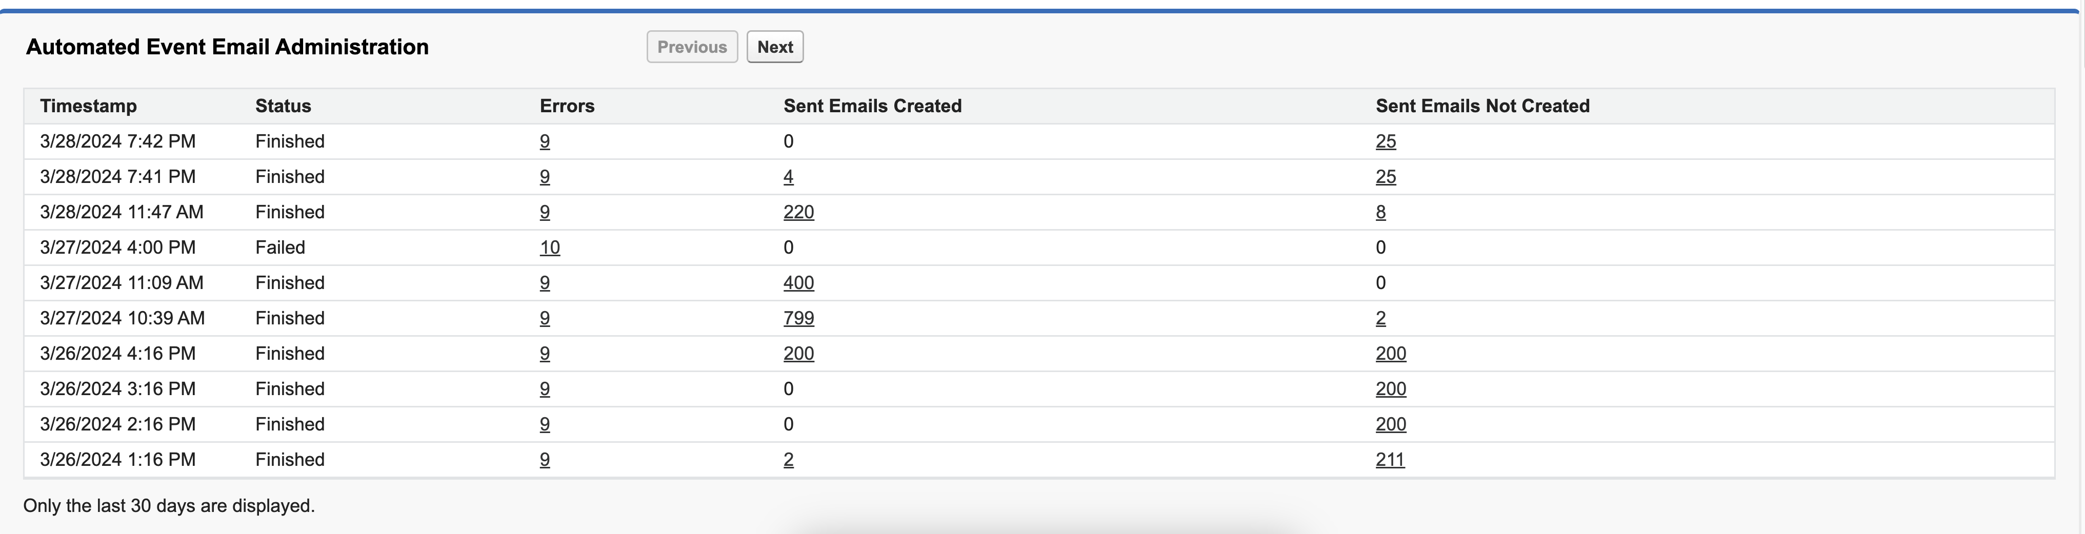View 200 sent emails created at 4:16 PM
The image size is (2085, 534).
(798, 354)
